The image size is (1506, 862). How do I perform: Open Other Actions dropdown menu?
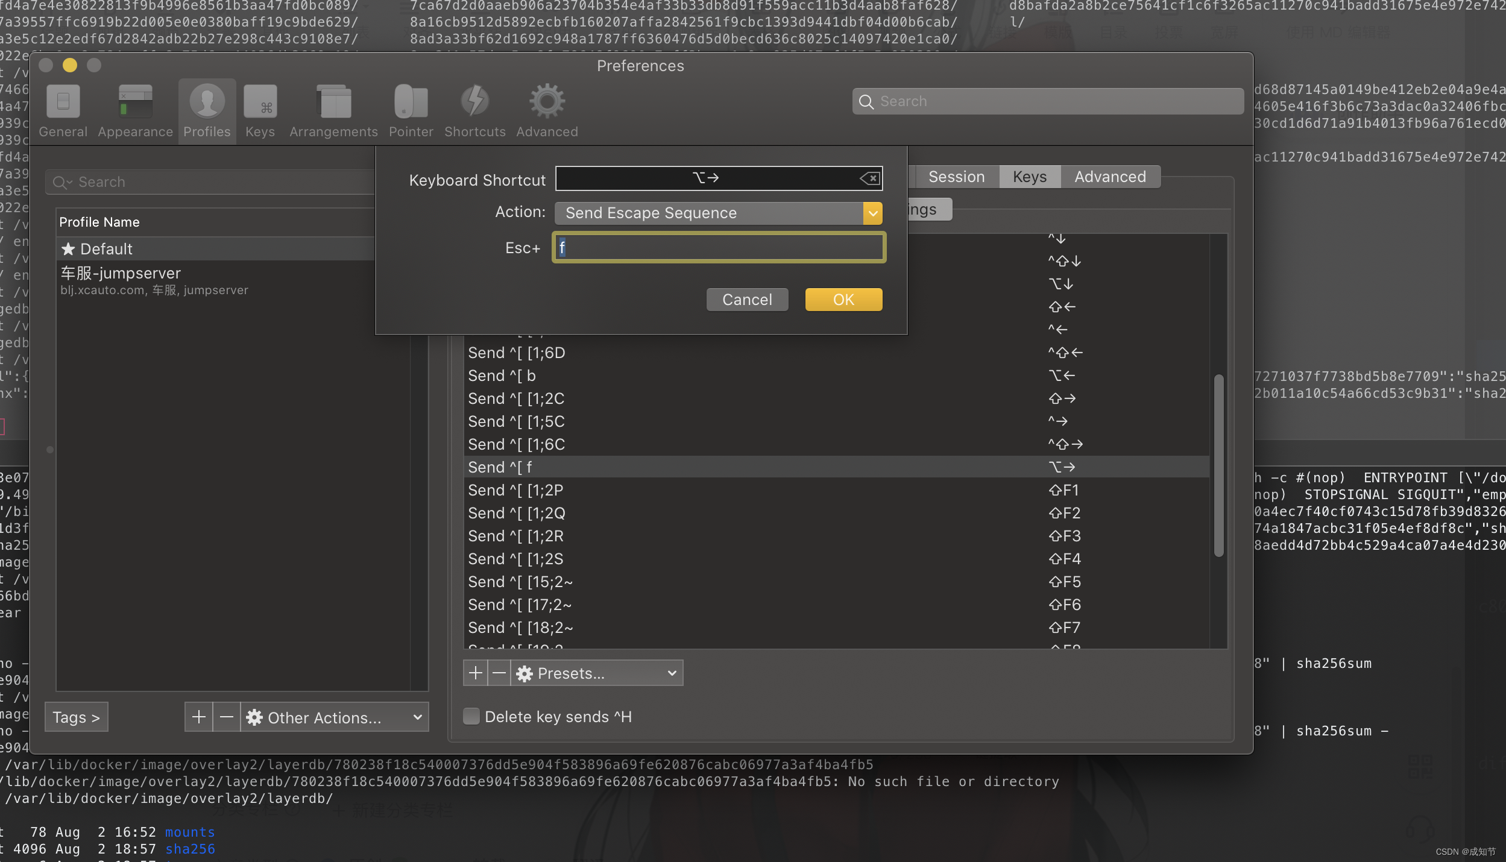coord(335,717)
